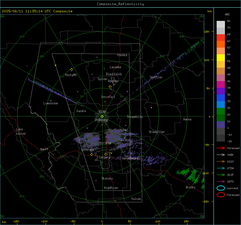Click the yellow diamond marker below Cochrane

coord(92,154)
